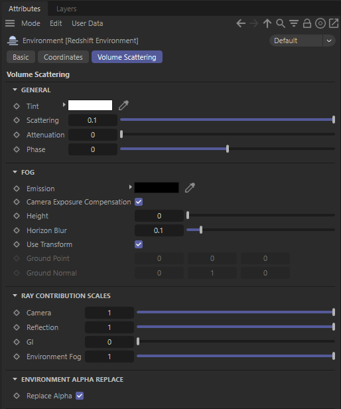Click the filter icon in the Attributes toolbar
Viewport: 341px width, 409px height.
point(294,23)
